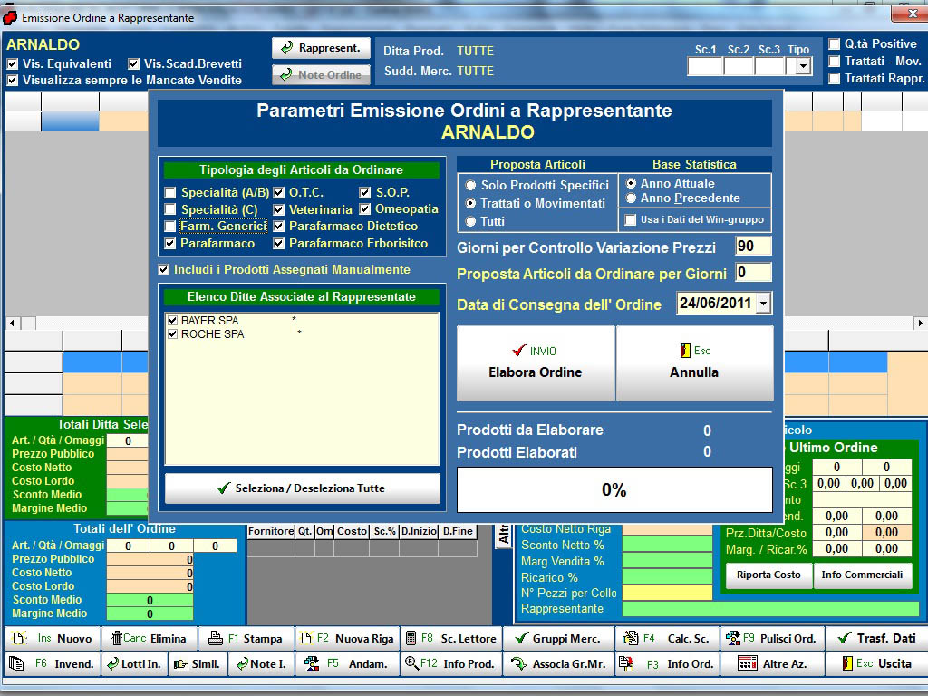Image resolution: width=928 pixels, height=696 pixels.
Task: Expand the Tipo dropdown arrow
Action: (x=802, y=66)
